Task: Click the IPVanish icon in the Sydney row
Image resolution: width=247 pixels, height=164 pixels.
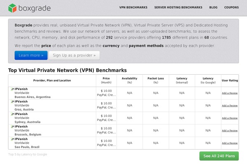Action: (12, 114)
